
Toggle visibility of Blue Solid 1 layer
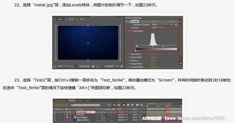click(x=55, y=120)
